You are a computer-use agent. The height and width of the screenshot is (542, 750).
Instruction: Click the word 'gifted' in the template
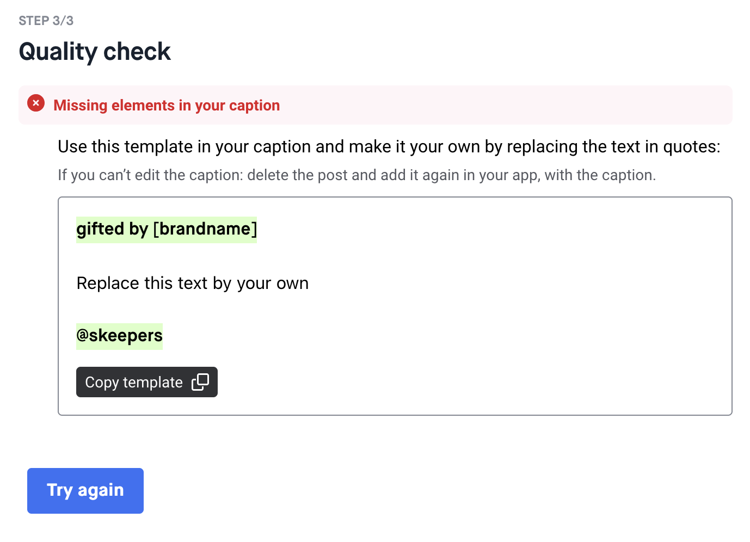coord(100,229)
